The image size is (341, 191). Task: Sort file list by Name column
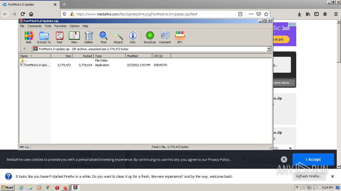pos(35,56)
